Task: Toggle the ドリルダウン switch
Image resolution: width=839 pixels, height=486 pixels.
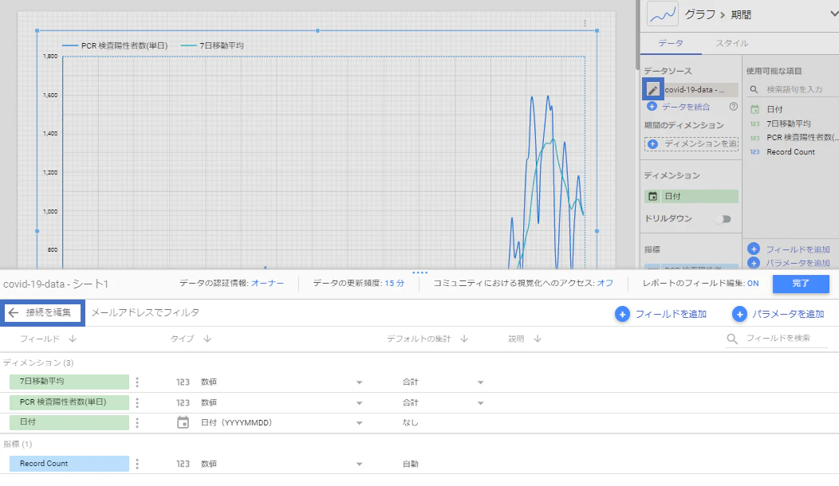Action: [724, 218]
